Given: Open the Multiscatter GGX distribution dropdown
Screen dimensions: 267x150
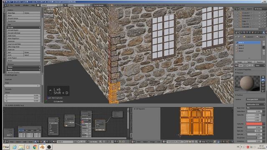Looking at the screenshot, I should point(256,105).
